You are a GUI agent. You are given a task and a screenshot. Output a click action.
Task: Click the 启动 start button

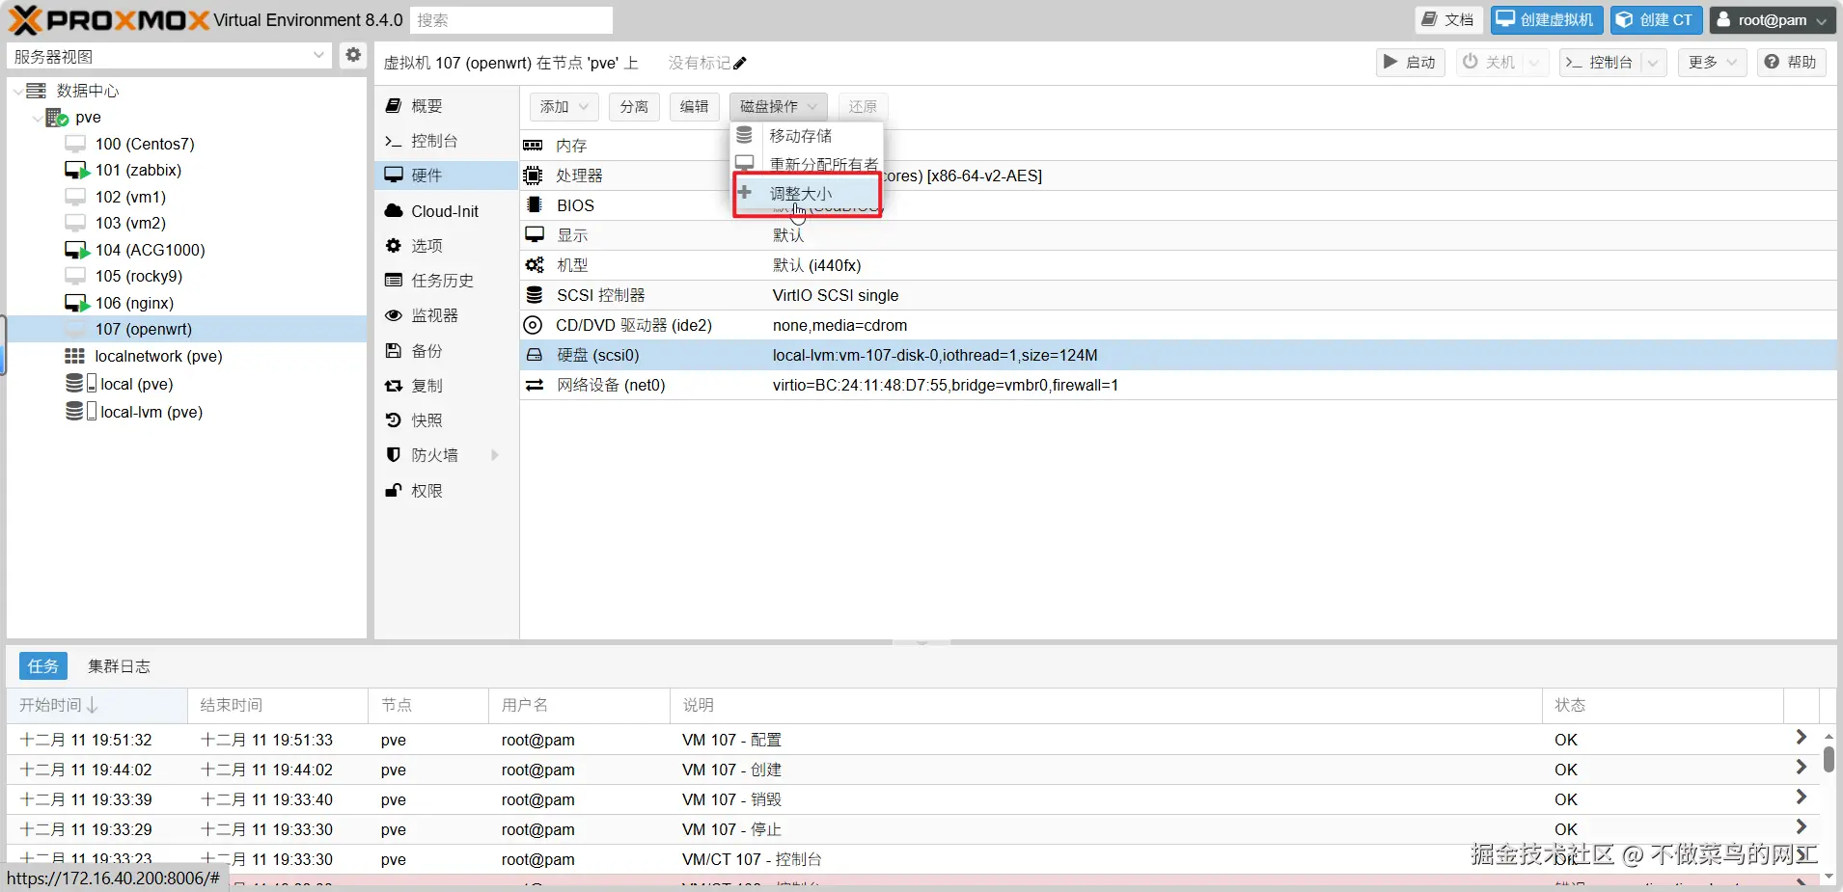(1411, 63)
